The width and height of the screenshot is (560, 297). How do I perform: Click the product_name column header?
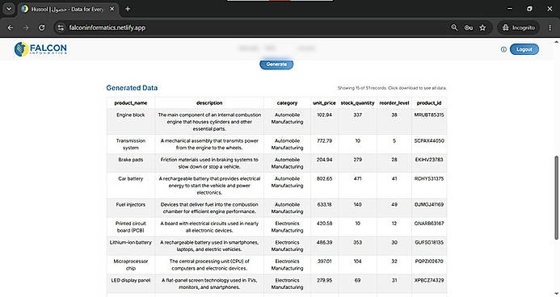pos(131,102)
